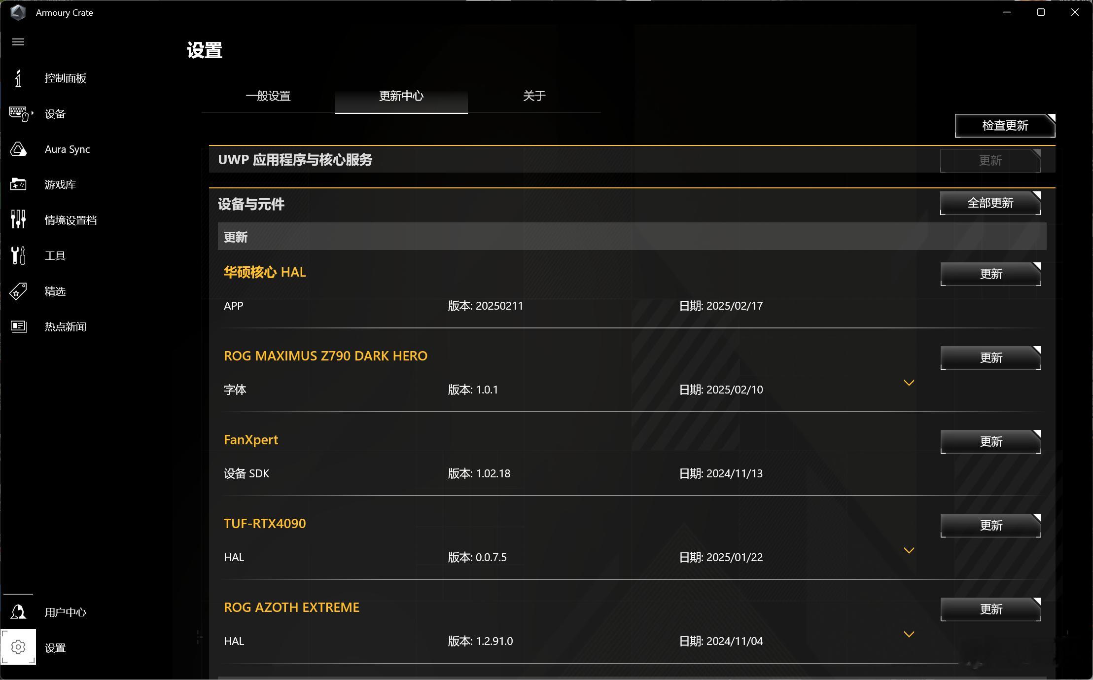Viewport: 1093px width, 680px height.
Task: Open 设备 sidebar entry
Action: point(55,114)
